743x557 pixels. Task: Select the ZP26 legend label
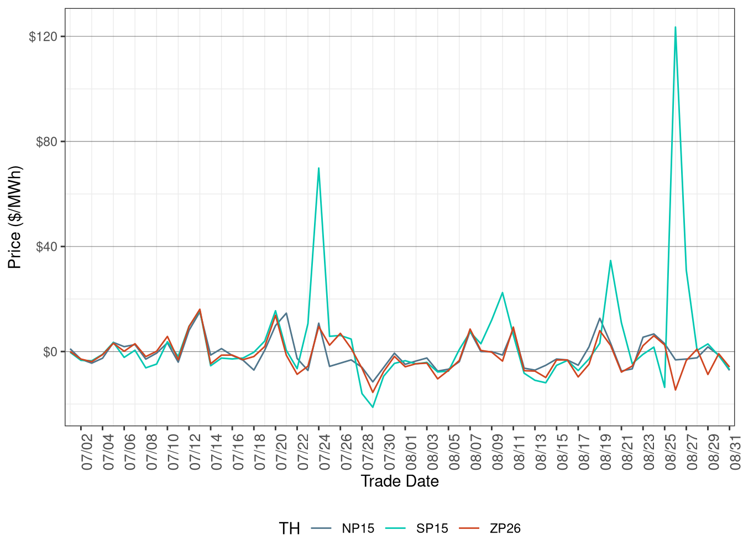(x=505, y=529)
